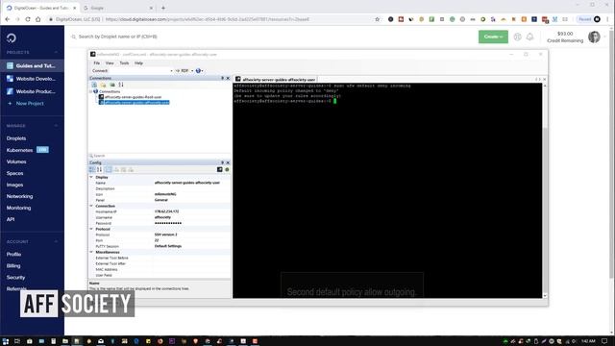Select the highlighted affsociety-user connection entry
615x346 pixels.
click(136, 103)
